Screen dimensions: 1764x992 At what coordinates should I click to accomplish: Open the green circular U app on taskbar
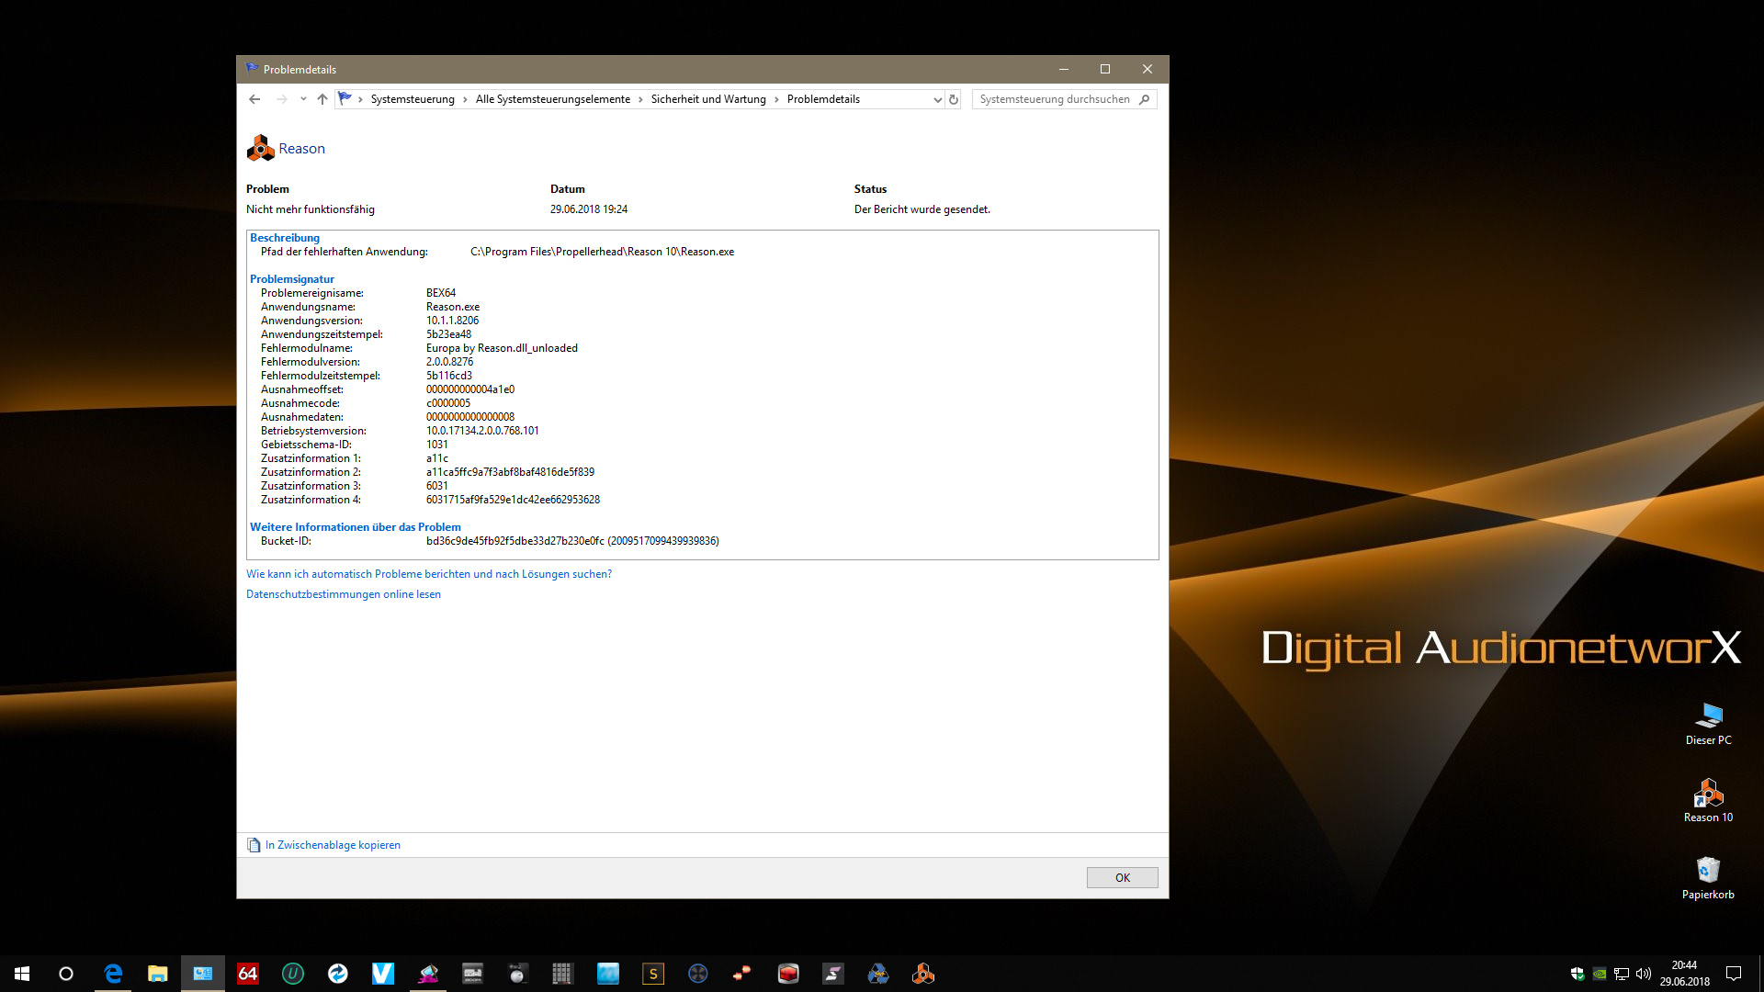pos(293,974)
